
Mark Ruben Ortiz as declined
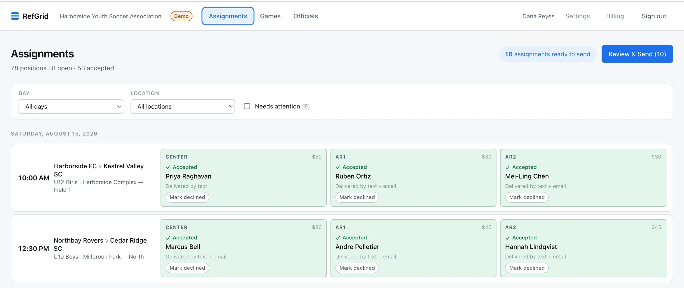click(357, 197)
